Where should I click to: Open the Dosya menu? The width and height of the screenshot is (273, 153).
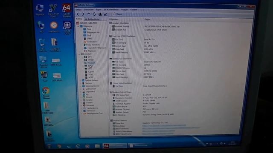coord(78,10)
